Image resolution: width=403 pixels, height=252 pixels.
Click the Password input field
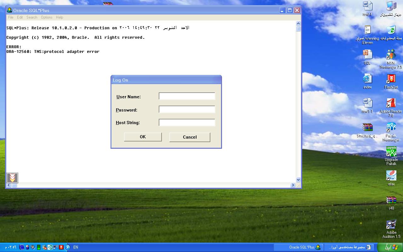pyautogui.click(x=187, y=110)
